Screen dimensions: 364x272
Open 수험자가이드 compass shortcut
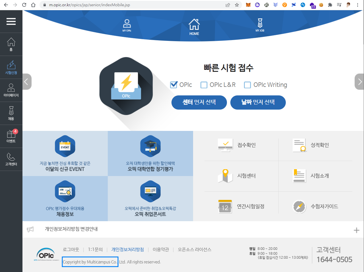[315, 206]
